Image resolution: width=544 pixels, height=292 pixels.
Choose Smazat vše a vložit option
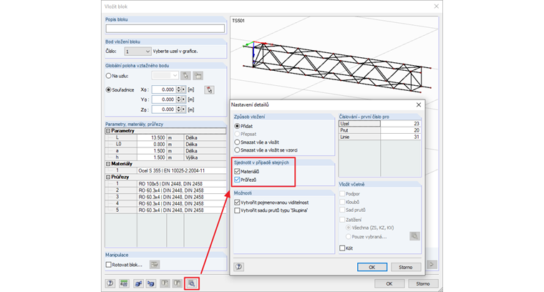click(x=237, y=142)
